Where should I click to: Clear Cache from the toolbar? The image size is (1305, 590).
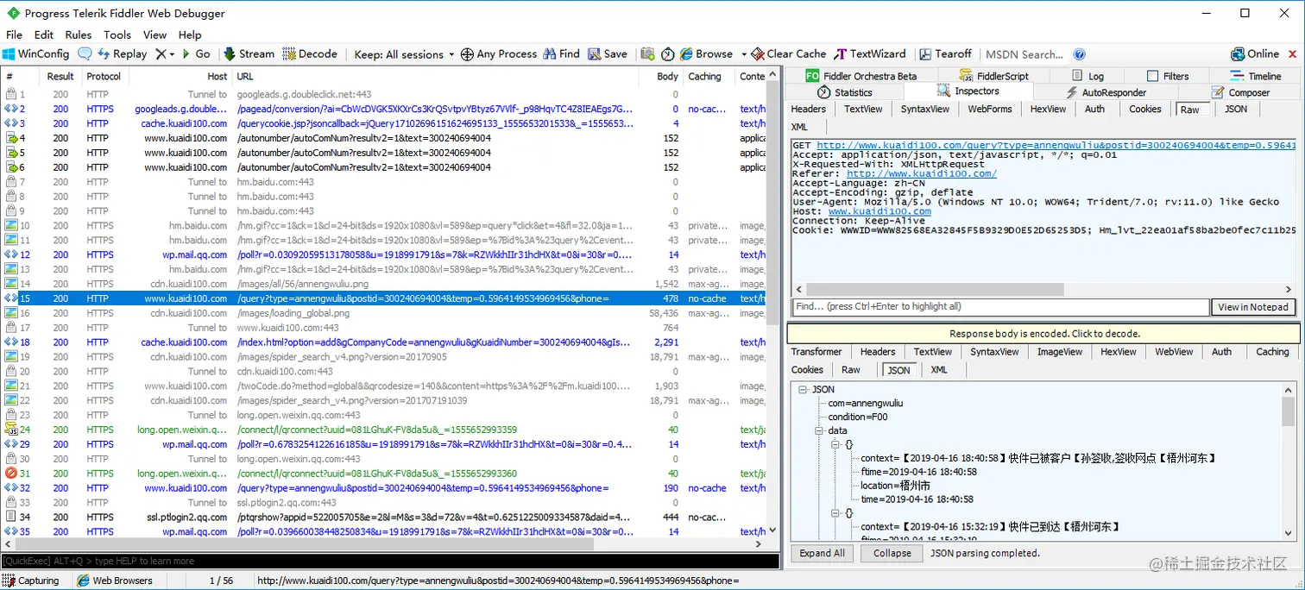point(788,53)
